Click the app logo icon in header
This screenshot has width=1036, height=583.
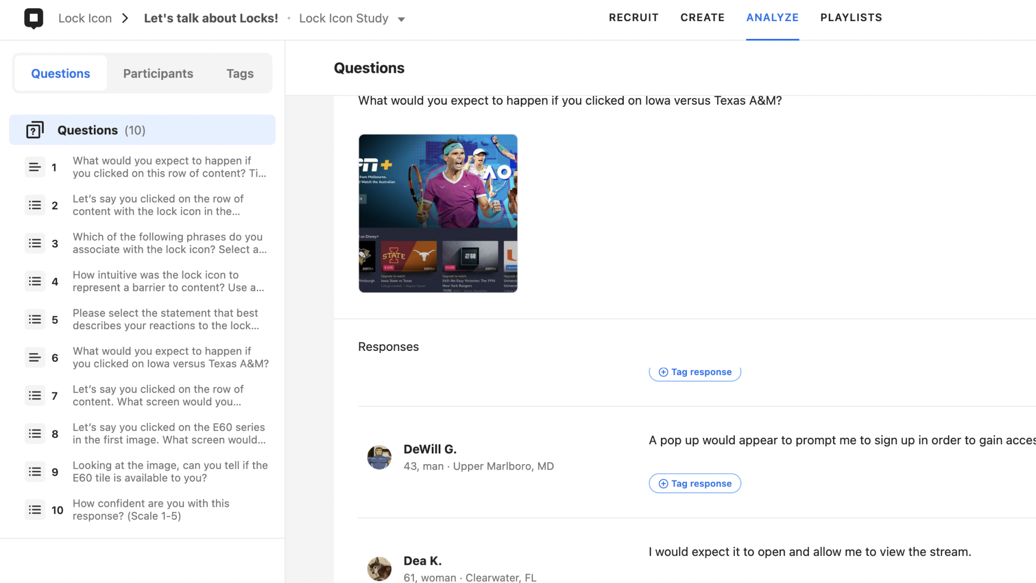click(33, 18)
